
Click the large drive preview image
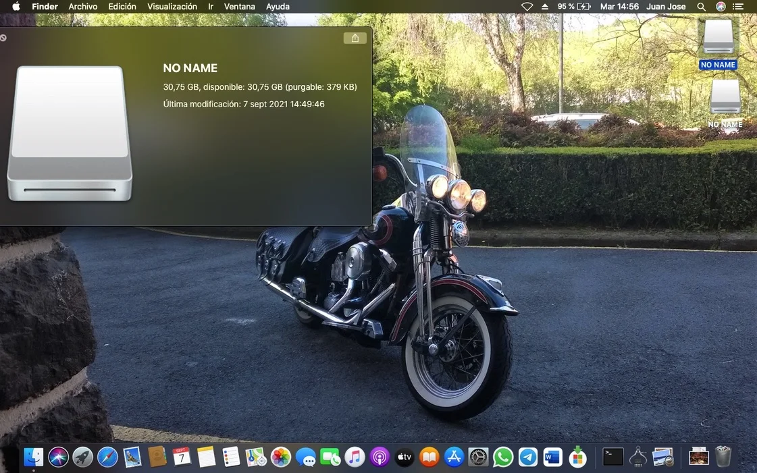coord(70,134)
